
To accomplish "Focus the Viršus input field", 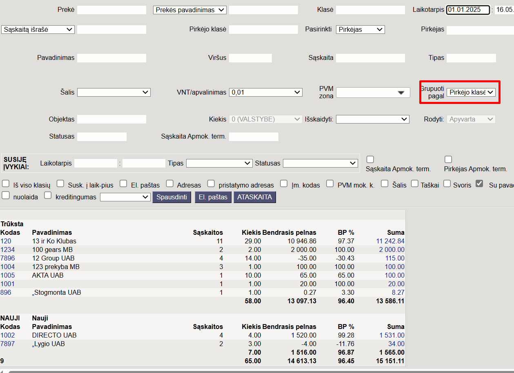I will pos(250,57).
